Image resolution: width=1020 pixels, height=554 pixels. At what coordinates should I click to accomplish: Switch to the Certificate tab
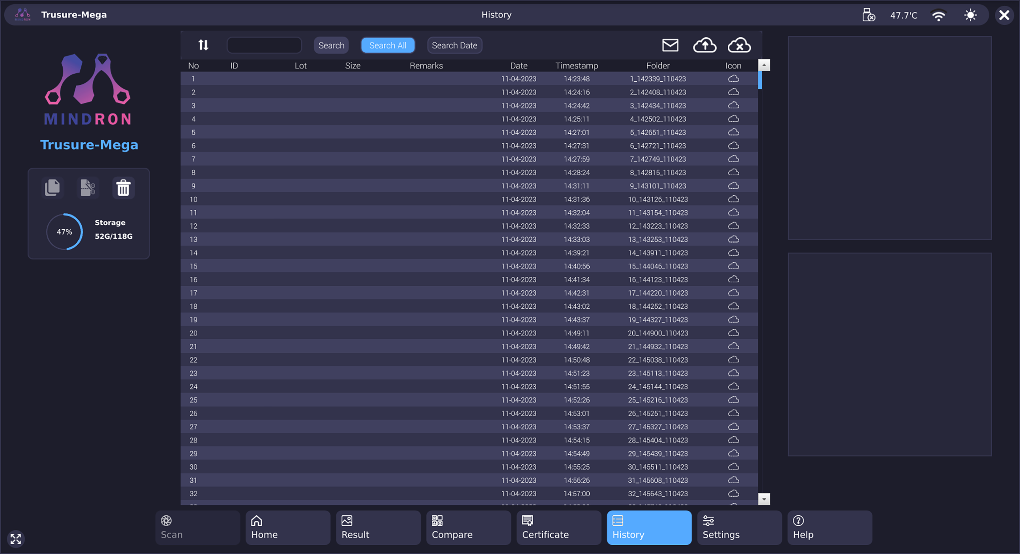pos(558,528)
